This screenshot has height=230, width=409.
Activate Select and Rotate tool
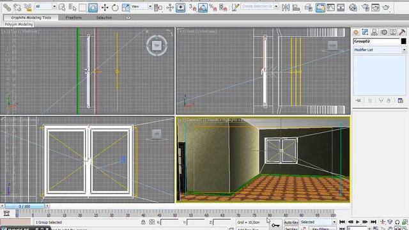click(x=115, y=7)
